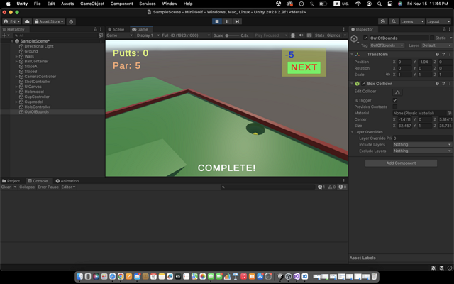Collapse the Layer Overrides section

click(353, 132)
